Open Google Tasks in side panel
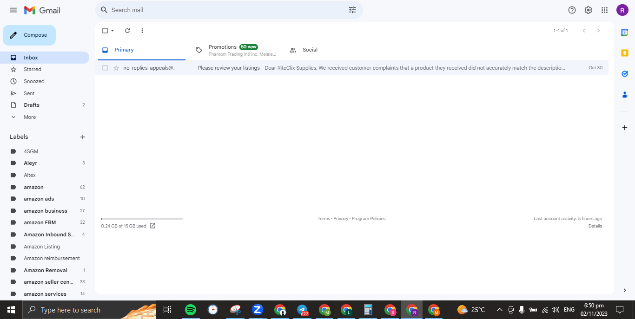 pyautogui.click(x=625, y=74)
